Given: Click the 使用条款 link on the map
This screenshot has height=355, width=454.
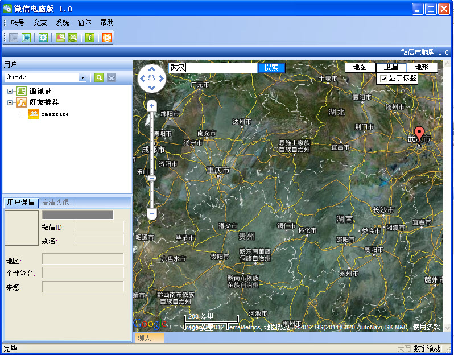Looking at the screenshot, I should click(426, 327).
